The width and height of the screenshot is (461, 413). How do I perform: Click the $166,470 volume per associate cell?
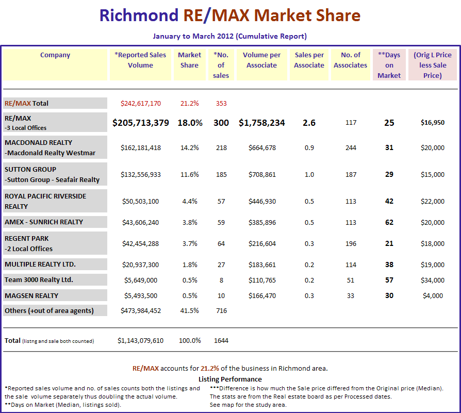click(262, 296)
